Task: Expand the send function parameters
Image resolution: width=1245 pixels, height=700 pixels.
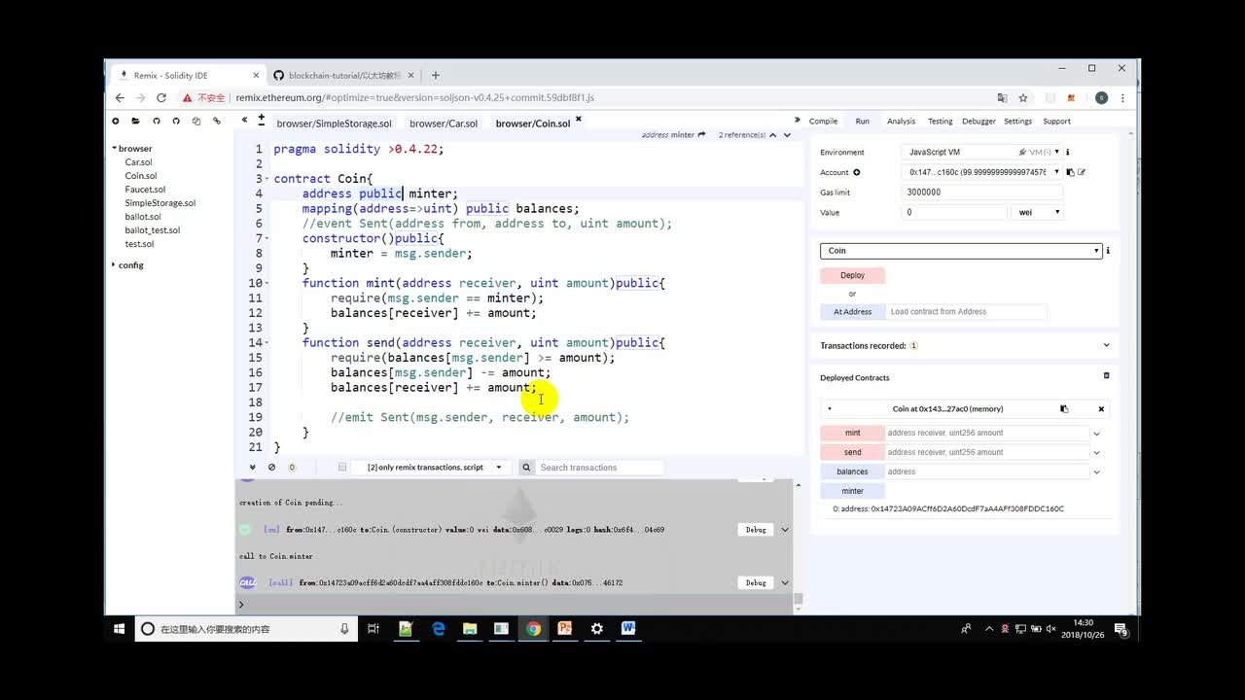Action: pos(1096,453)
